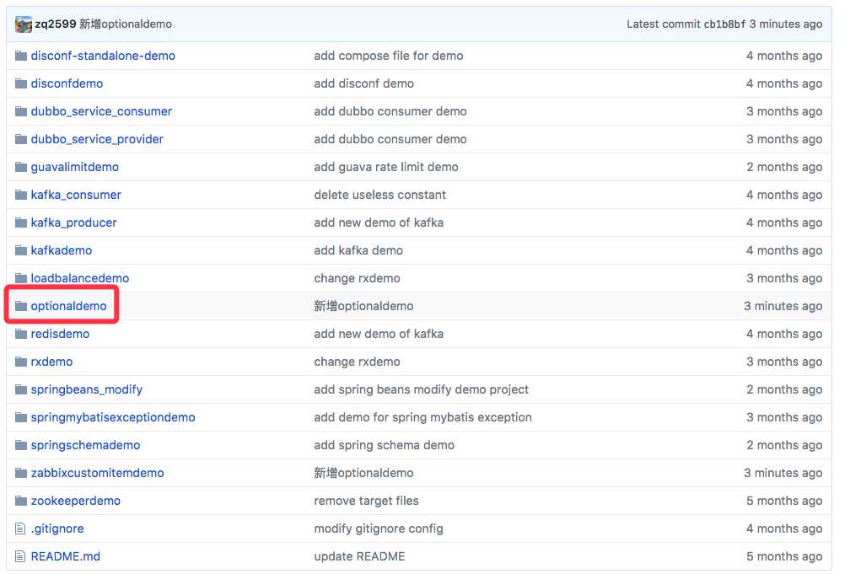Viewport: 850px width, 574px height.
Task: Open commit 'add demo for spring mybatis exception'
Action: tap(422, 417)
